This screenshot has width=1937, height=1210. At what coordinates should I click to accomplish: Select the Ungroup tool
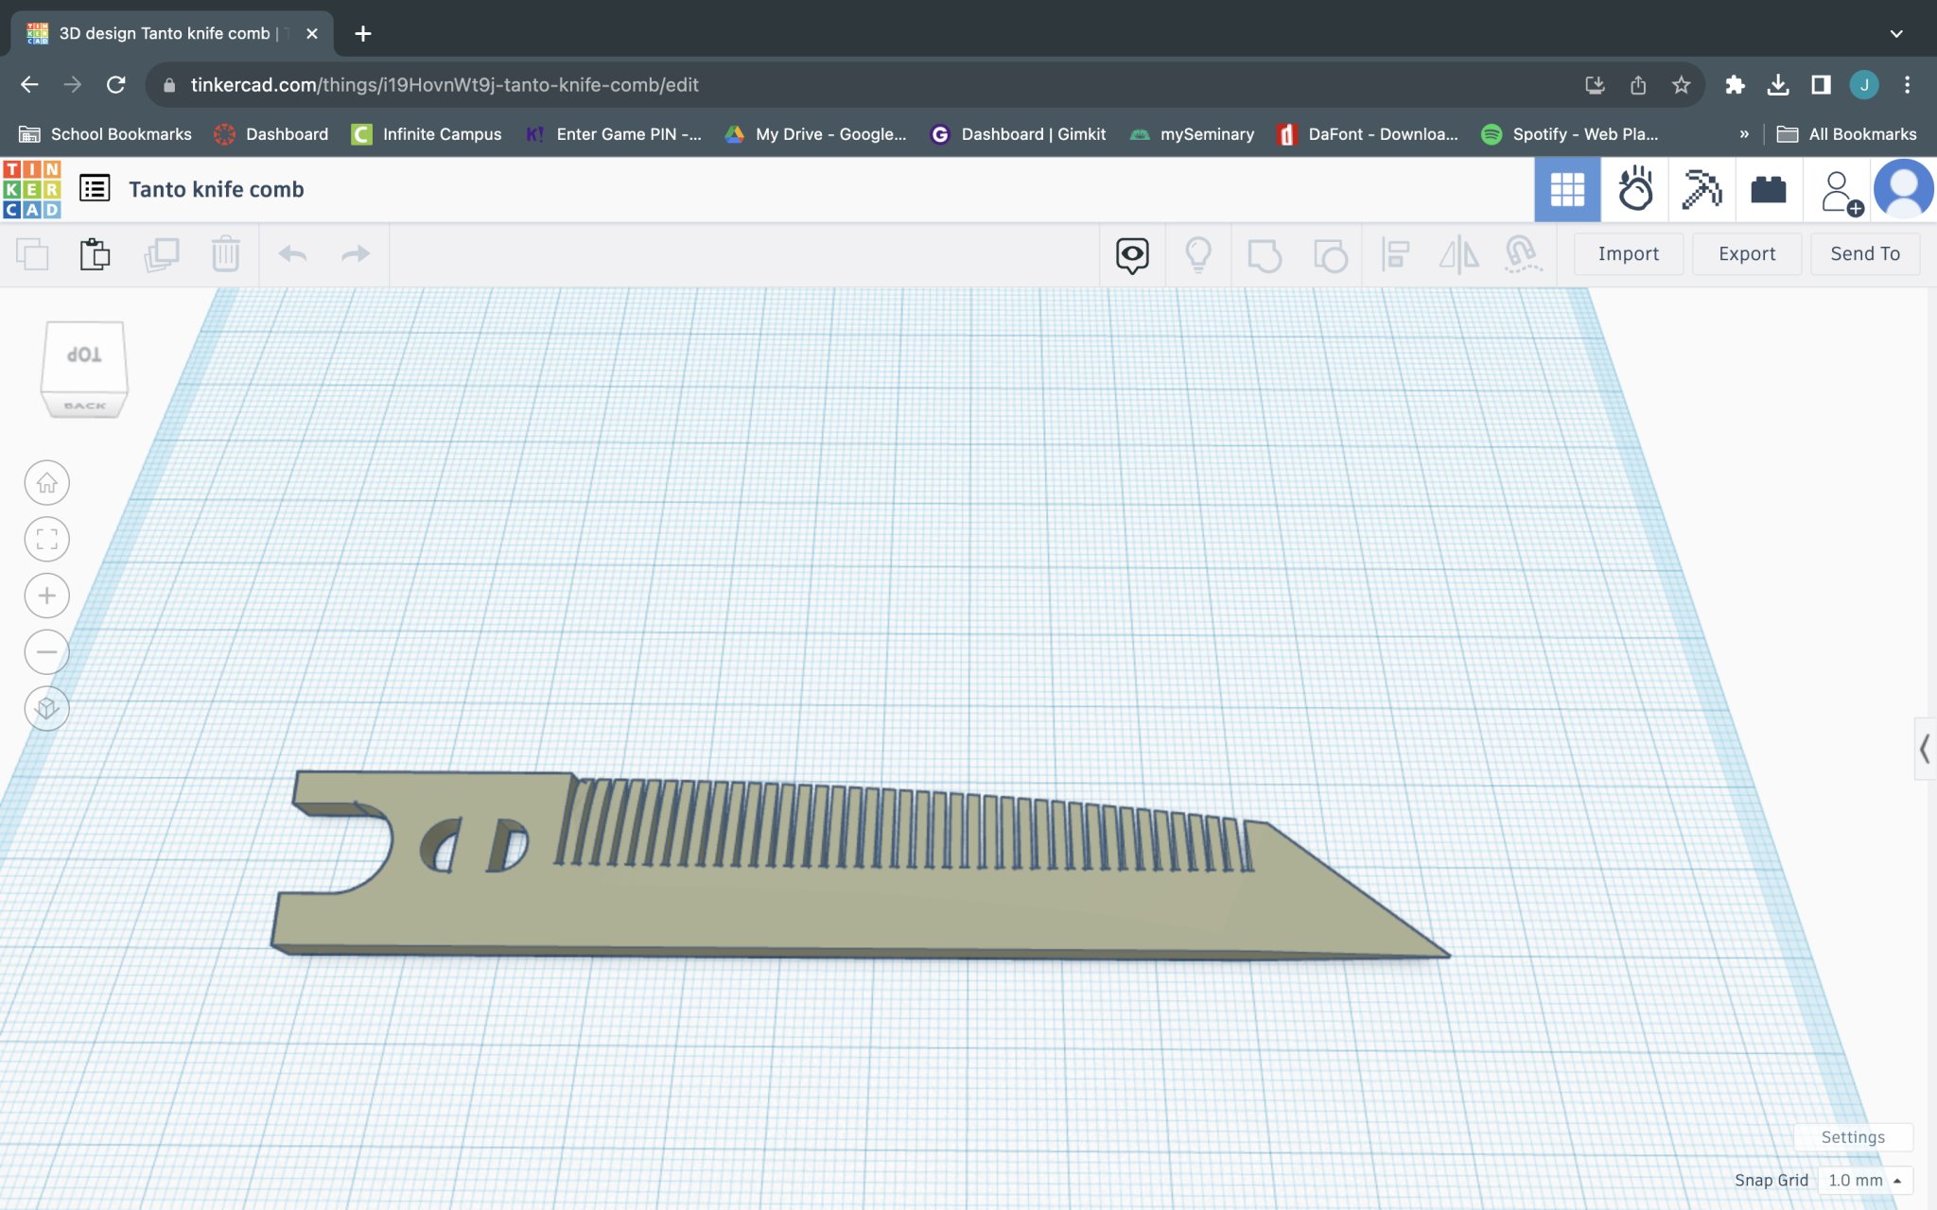pyautogui.click(x=1332, y=253)
